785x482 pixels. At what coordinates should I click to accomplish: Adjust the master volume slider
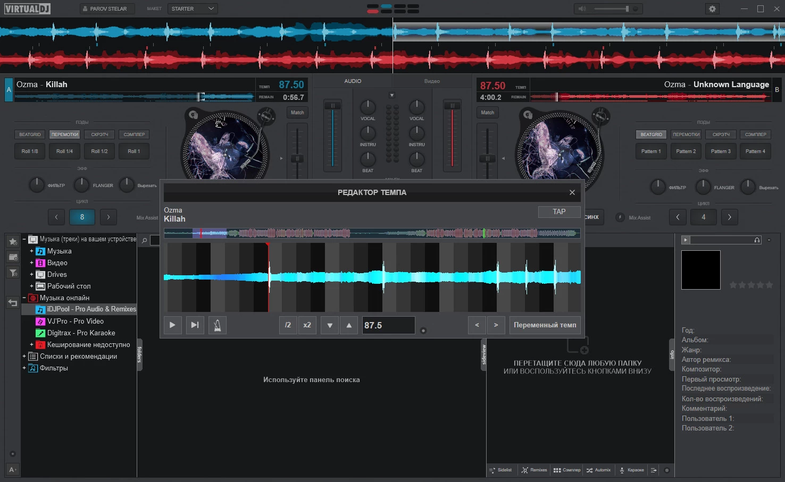coord(612,9)
